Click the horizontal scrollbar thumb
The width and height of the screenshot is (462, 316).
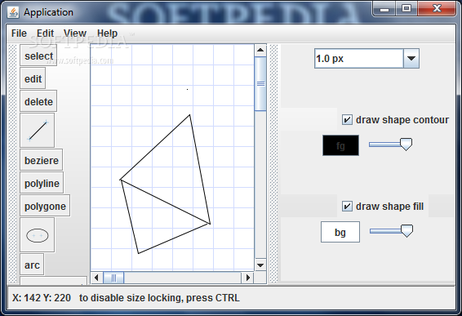coord(113,278)
